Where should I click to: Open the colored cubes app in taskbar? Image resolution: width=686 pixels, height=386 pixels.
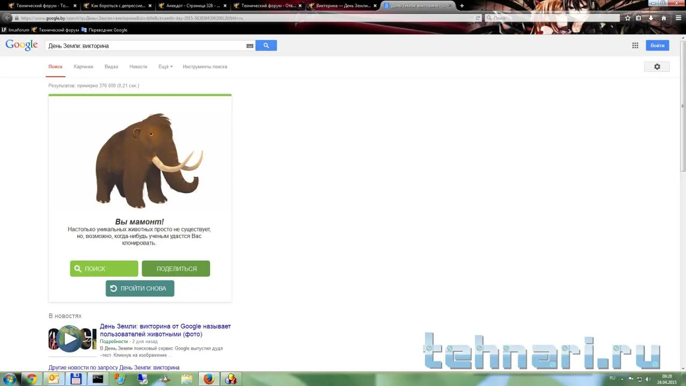point(231,379)
